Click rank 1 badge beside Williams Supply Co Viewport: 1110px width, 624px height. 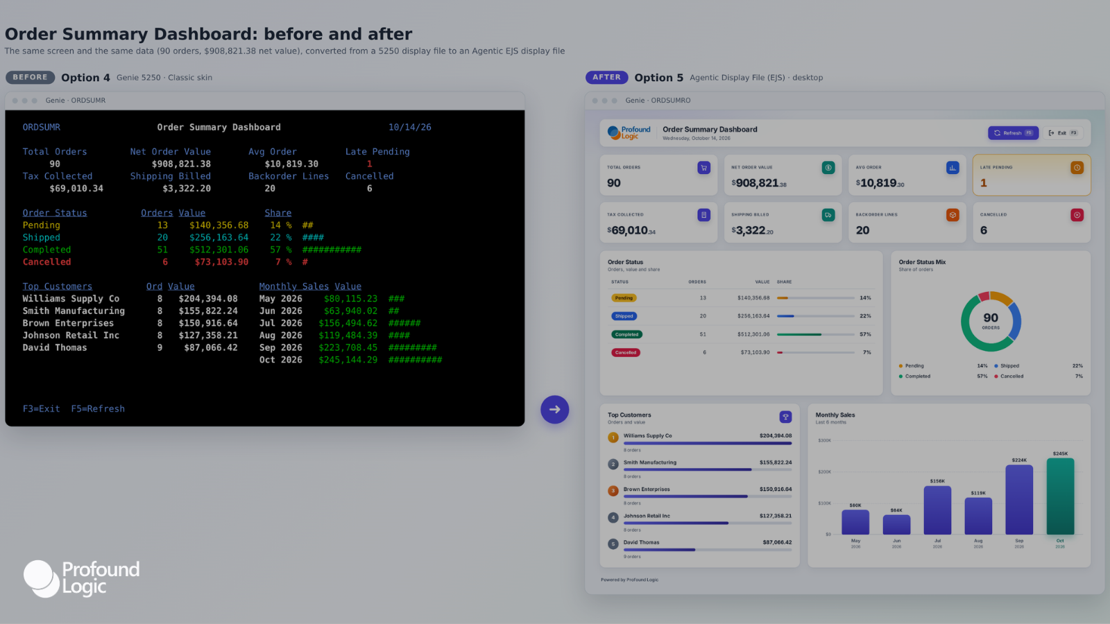pyautogui.click(x=613, y=437)
